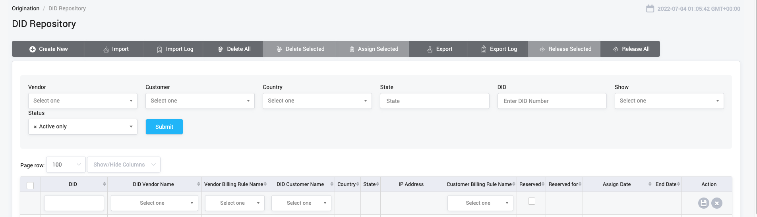Viewport: 757px width, 217px height.
Task: Open DID Vendor Name row dropdown
Action: click(155, 203)
